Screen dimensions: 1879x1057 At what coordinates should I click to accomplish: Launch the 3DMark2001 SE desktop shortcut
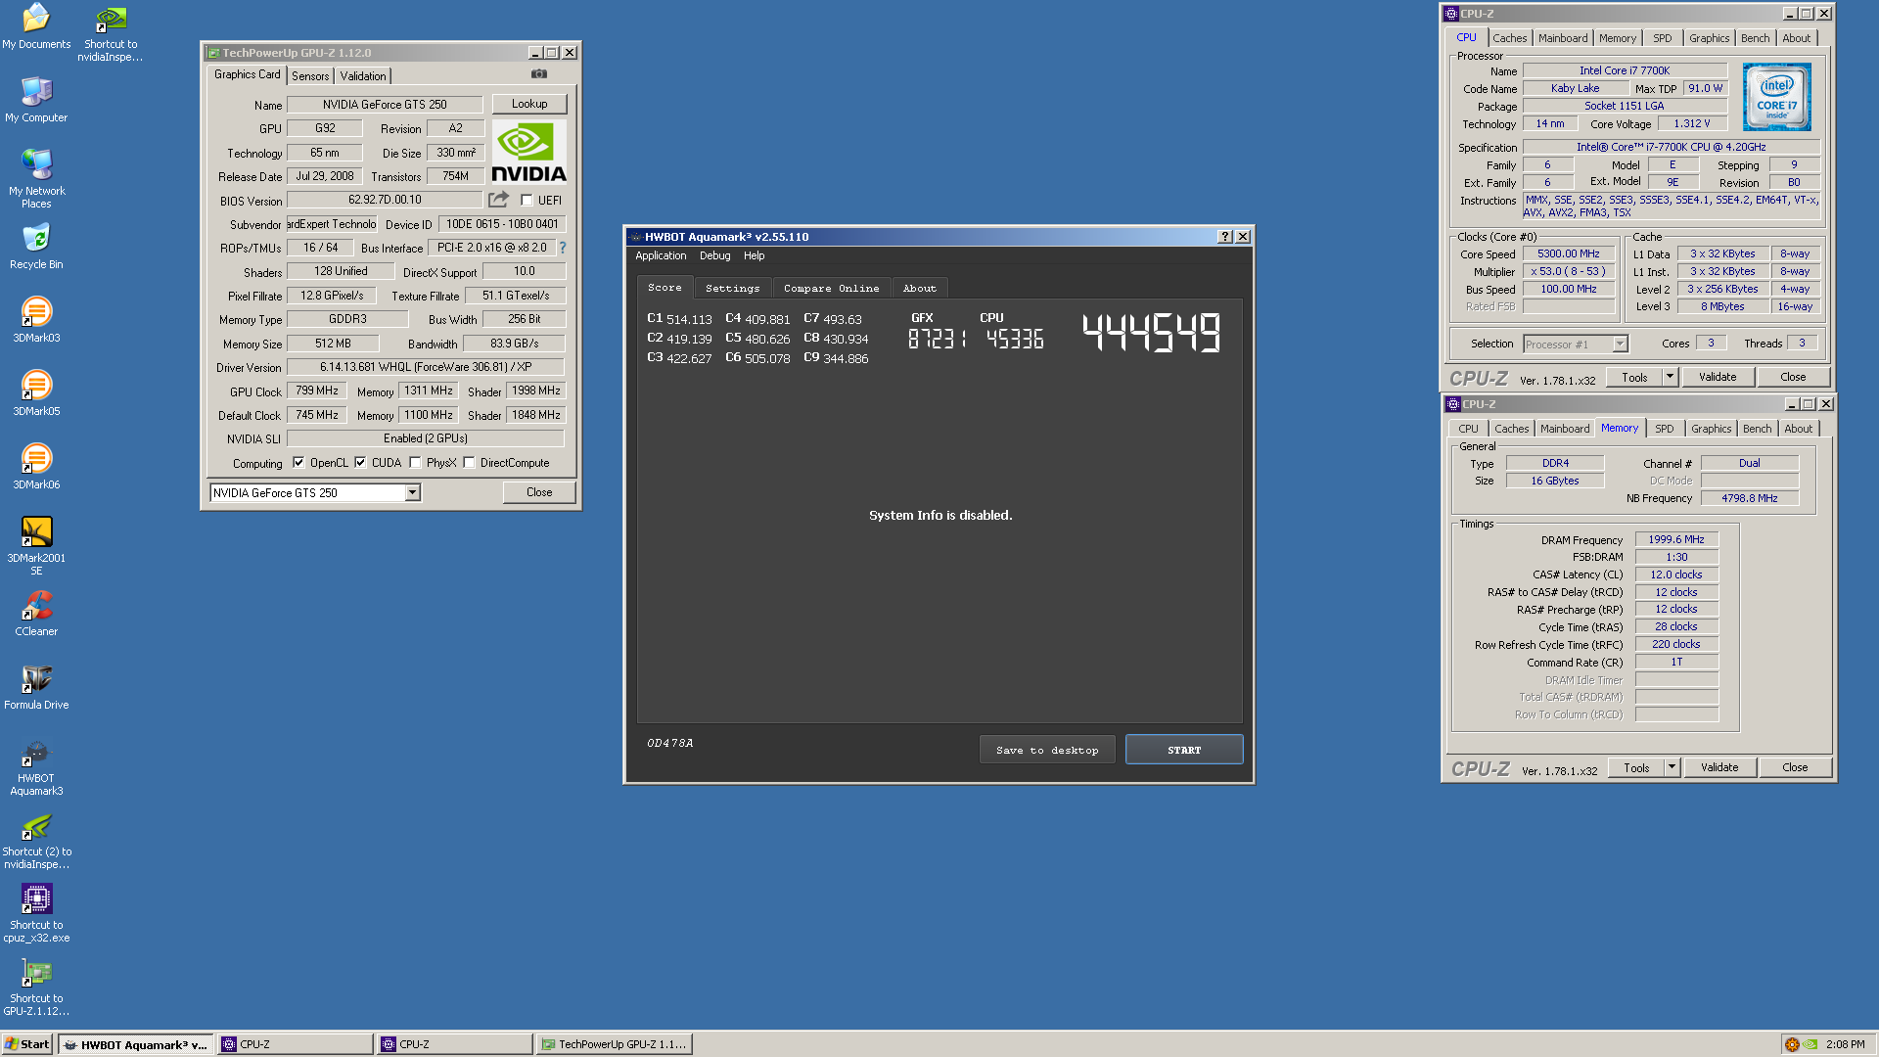click(x=36, y=546)
